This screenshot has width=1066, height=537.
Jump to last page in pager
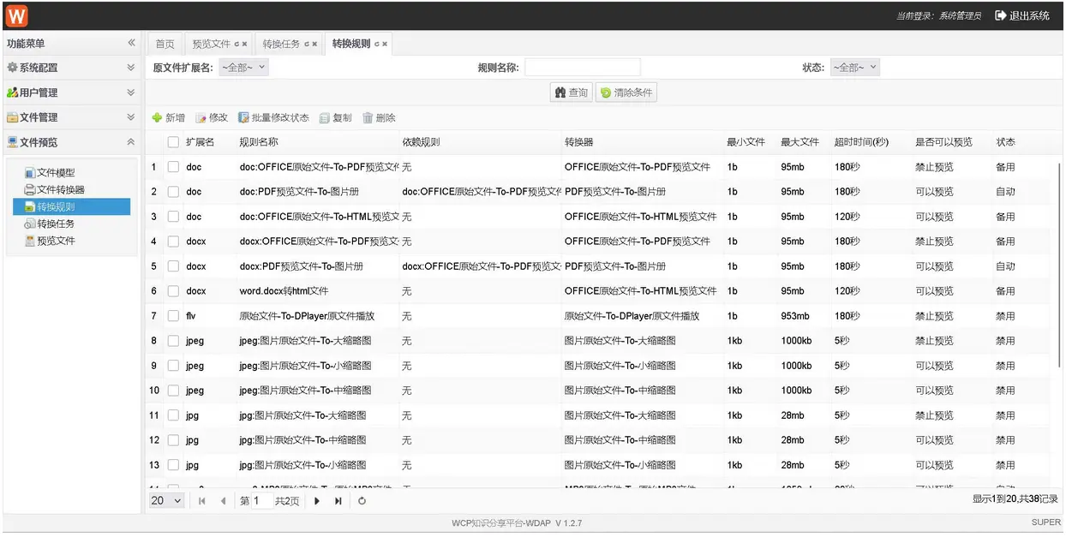coord(338,501)
